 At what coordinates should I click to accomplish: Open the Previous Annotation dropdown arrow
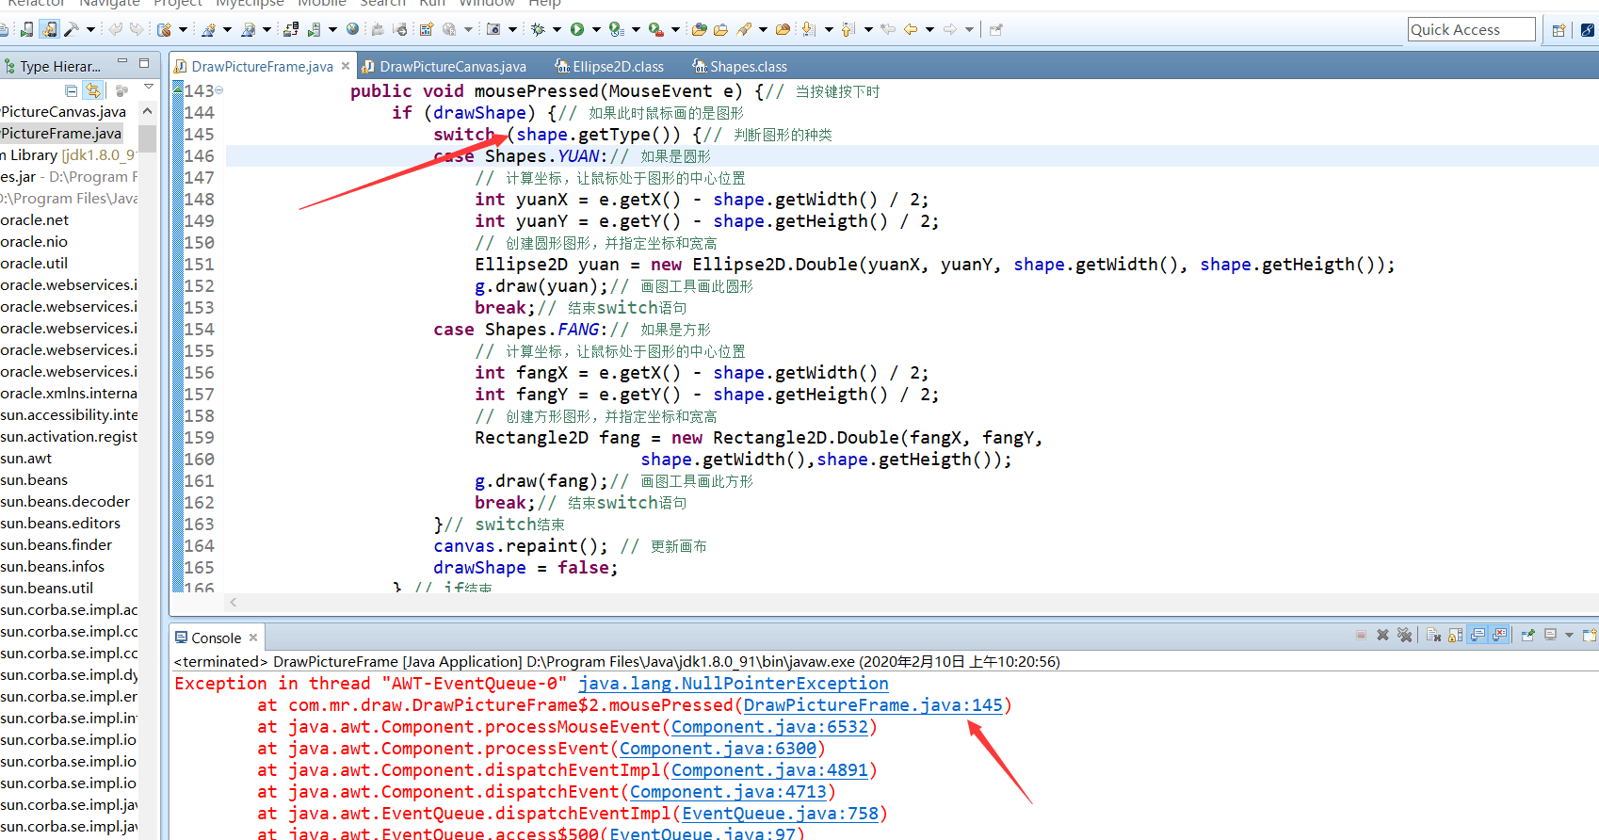click(868, 30)
